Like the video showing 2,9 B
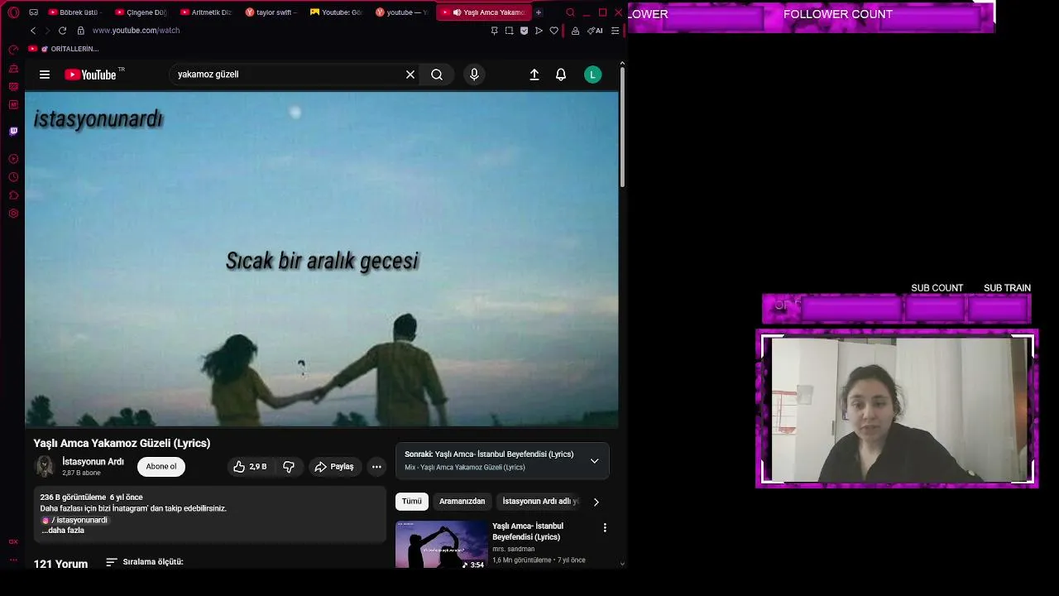 click(x=250, y=467)
